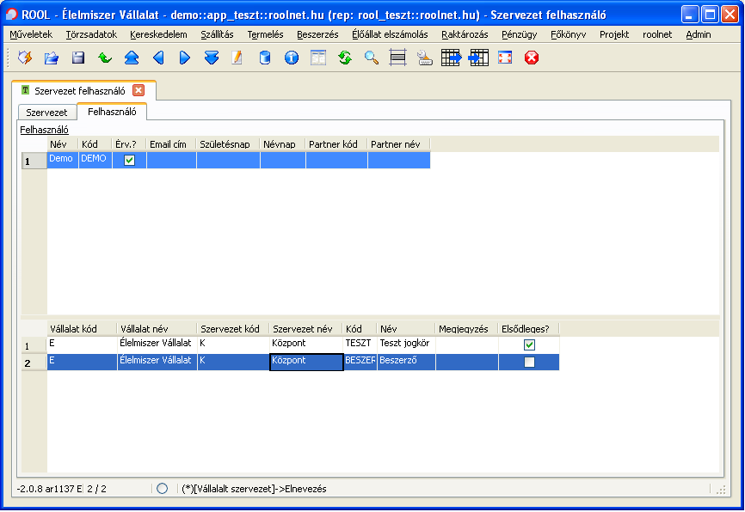Go to previous record with left arrow

[158, 58]
